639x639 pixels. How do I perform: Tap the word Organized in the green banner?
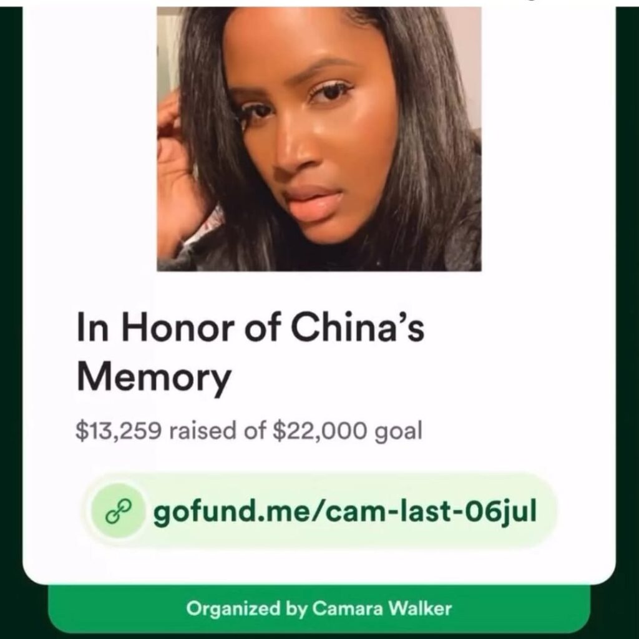(233, 609)
